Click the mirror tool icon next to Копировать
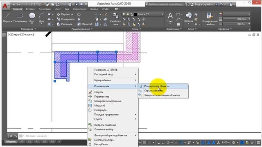This screenshot has height=147, width=262. [79, 19]
